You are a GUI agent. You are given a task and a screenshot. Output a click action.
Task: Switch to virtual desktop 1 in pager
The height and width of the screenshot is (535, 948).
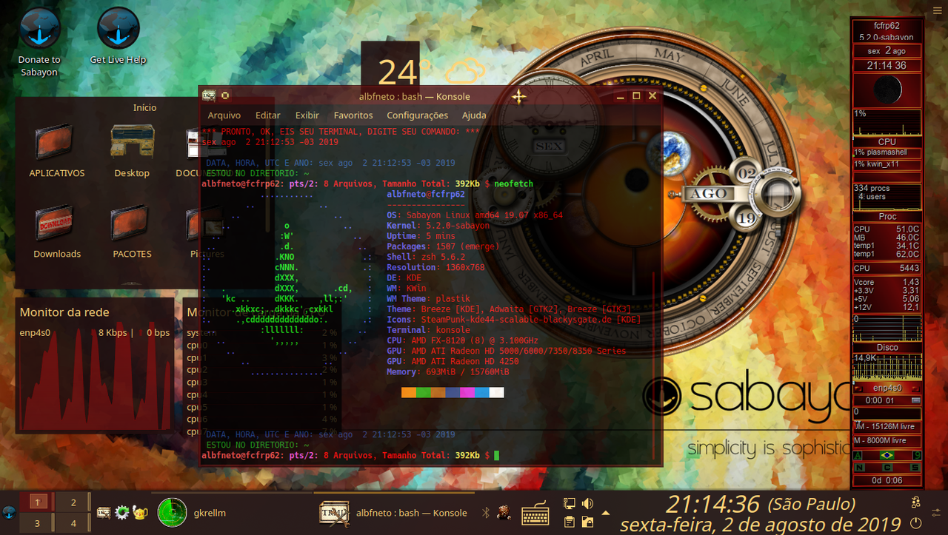pyautogui.click(x=38, y=502)
